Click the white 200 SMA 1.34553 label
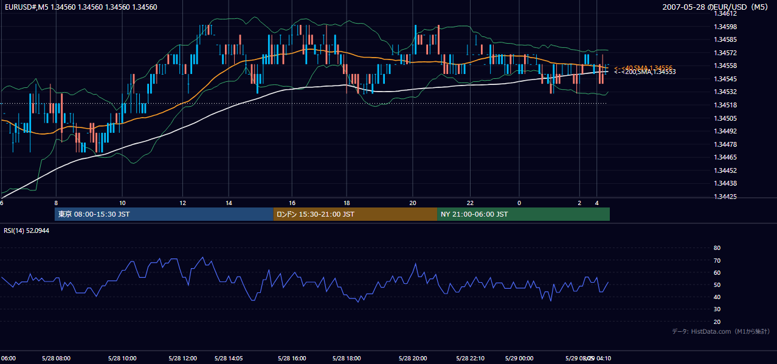This screenshot has width=777, height=364. [645, 72]
